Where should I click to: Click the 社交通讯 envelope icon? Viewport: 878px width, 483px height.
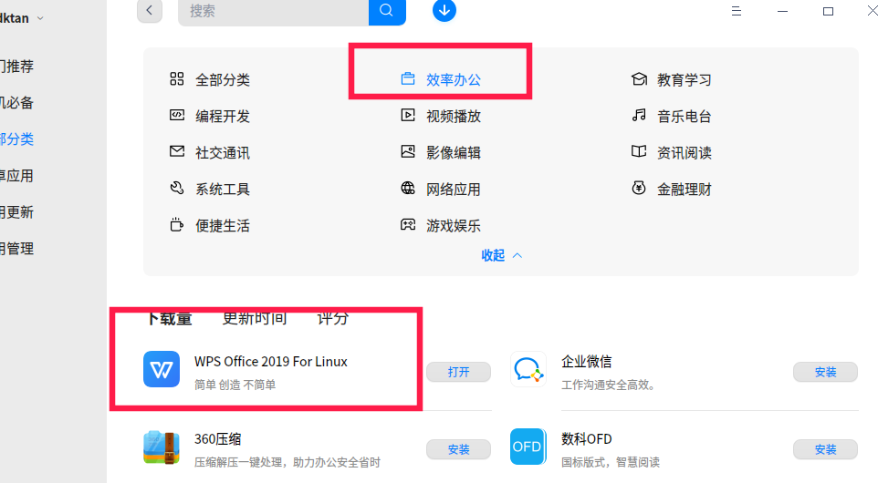(177, 151)
